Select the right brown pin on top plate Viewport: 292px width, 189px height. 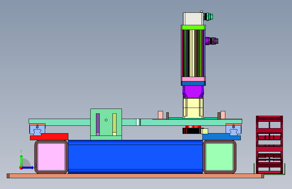click(219, 116)
